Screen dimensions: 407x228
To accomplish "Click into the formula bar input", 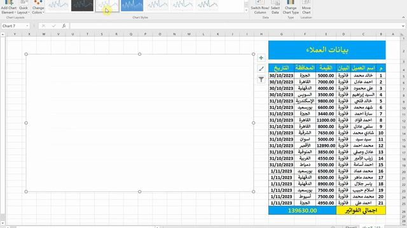I will tap(235, 26).
